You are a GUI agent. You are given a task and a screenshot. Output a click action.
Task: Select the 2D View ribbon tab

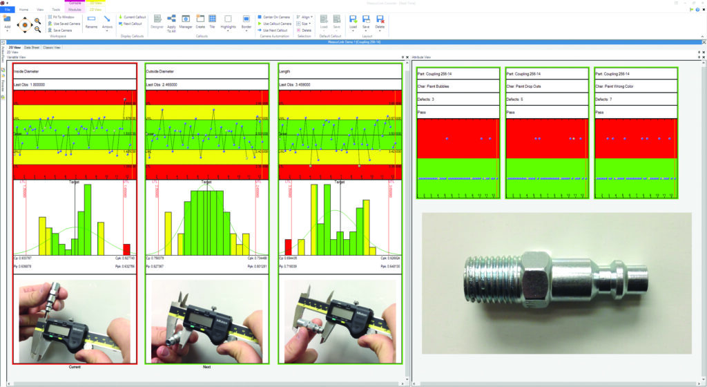95,10
